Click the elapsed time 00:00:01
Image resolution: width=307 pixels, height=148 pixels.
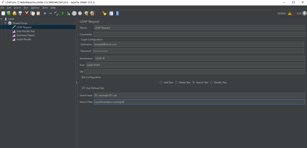282,14
